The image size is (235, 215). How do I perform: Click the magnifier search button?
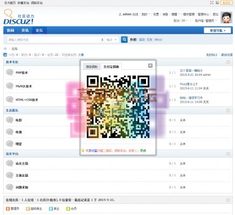click(x=124, y=40)
